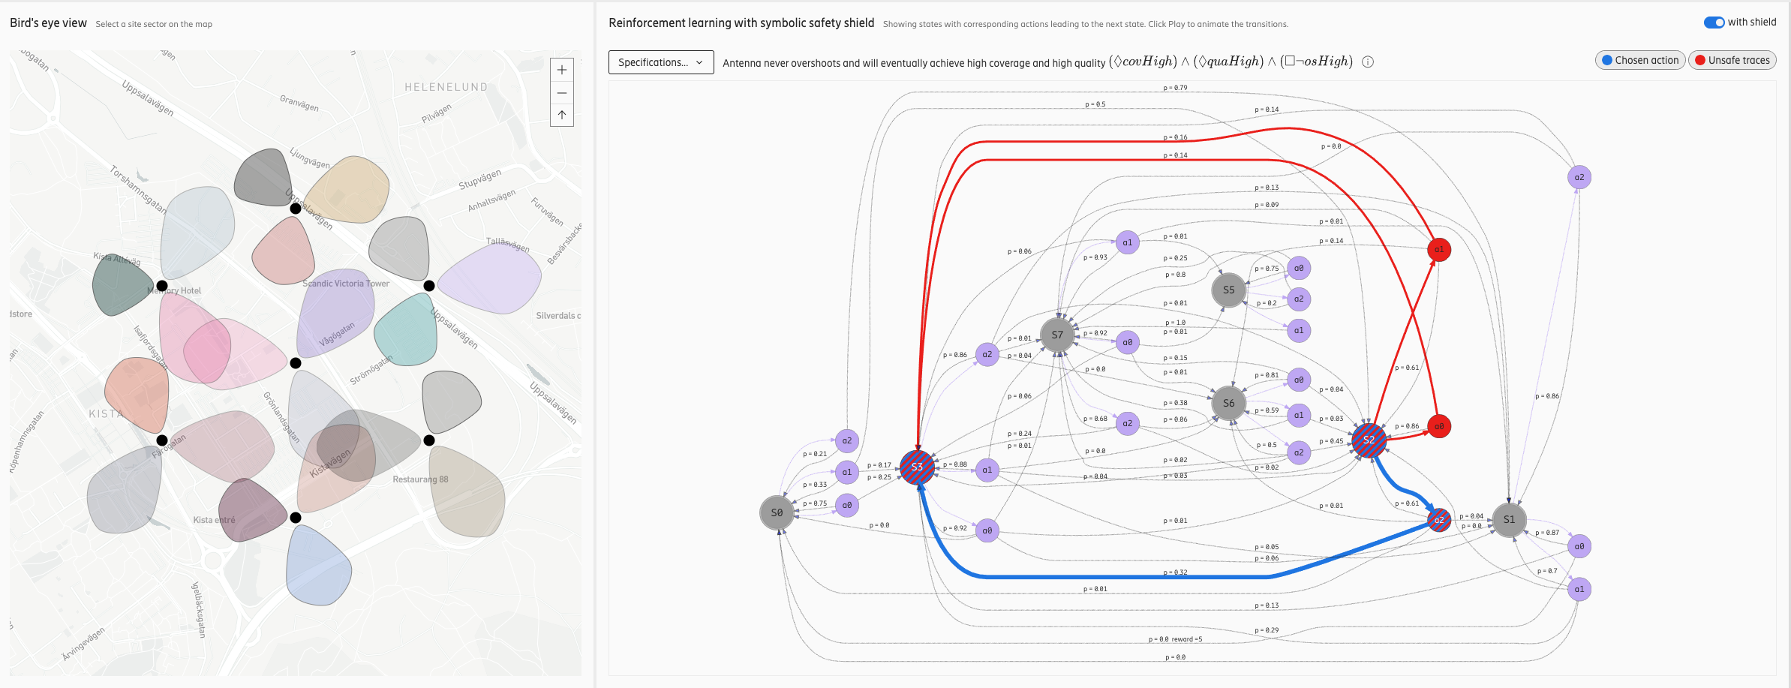Image resolution: width=1791 pixels, height=688 pixels.
Task: Toggle the with shield switch
Action: [1714, 23]
